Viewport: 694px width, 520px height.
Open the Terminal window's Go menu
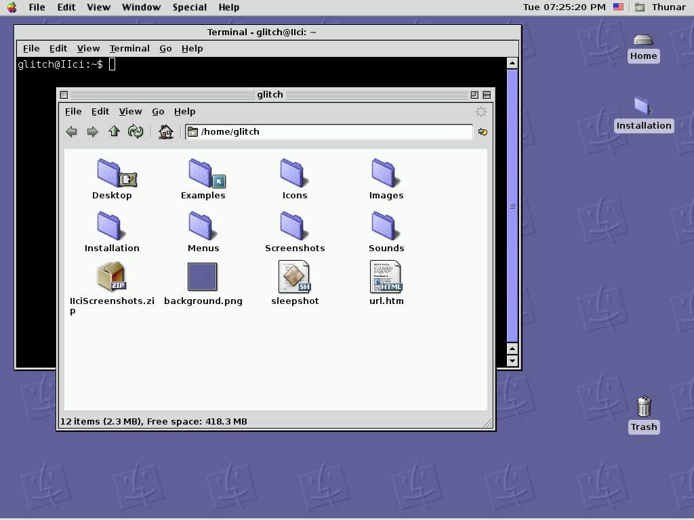click(165, 49)
